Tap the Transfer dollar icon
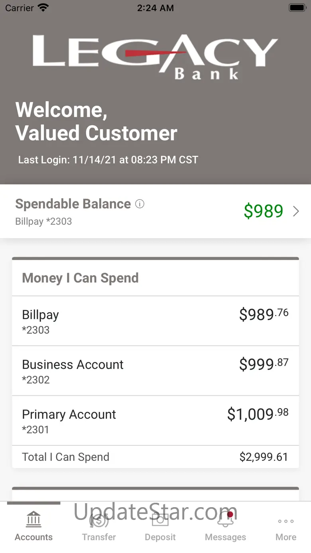311x553 pixels. click(99, 520)
